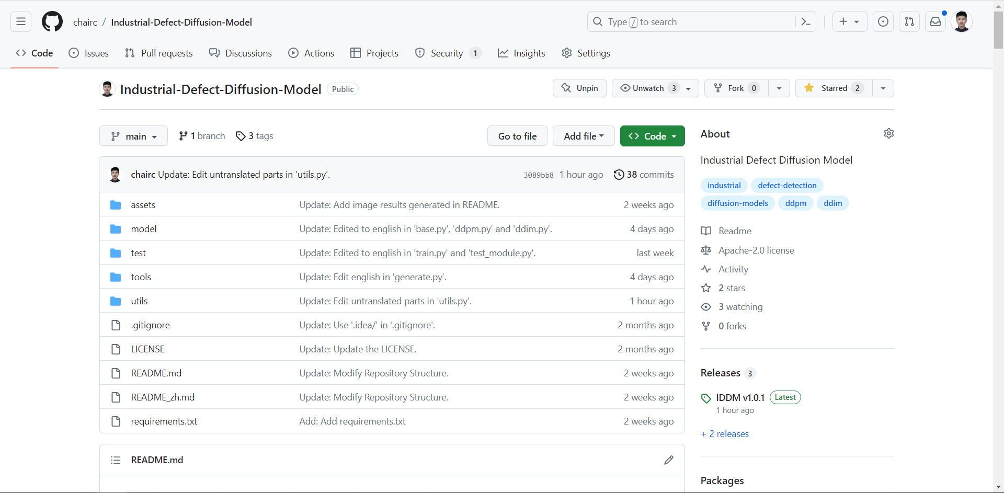Viewport: 1004px width, 493px height.
Task: Click the About settings gear icon
Action: 888,133
